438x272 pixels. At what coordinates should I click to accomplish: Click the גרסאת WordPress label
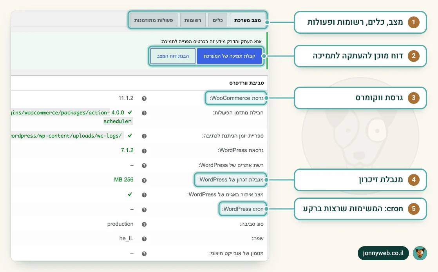[x=241, y=151]
